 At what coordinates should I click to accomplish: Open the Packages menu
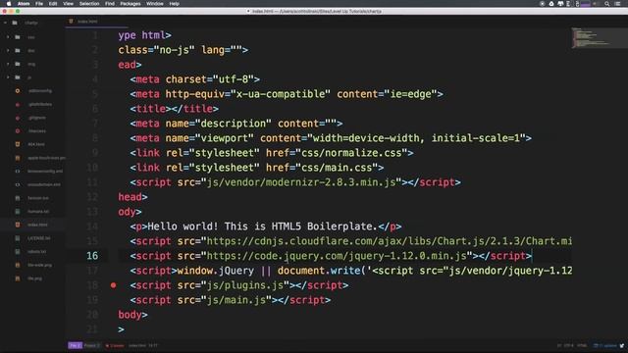131,4
